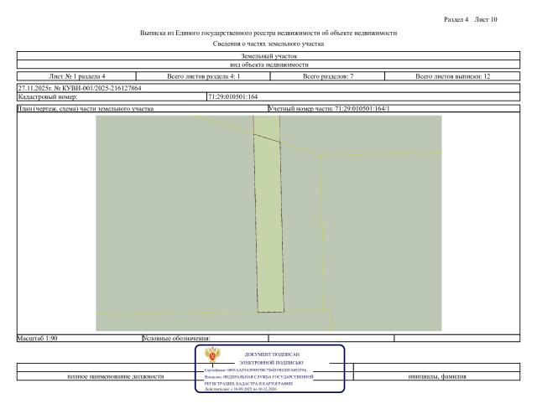Click the 'Раздел 4' page header text
537x414 pixels.
tap(456, 19)
